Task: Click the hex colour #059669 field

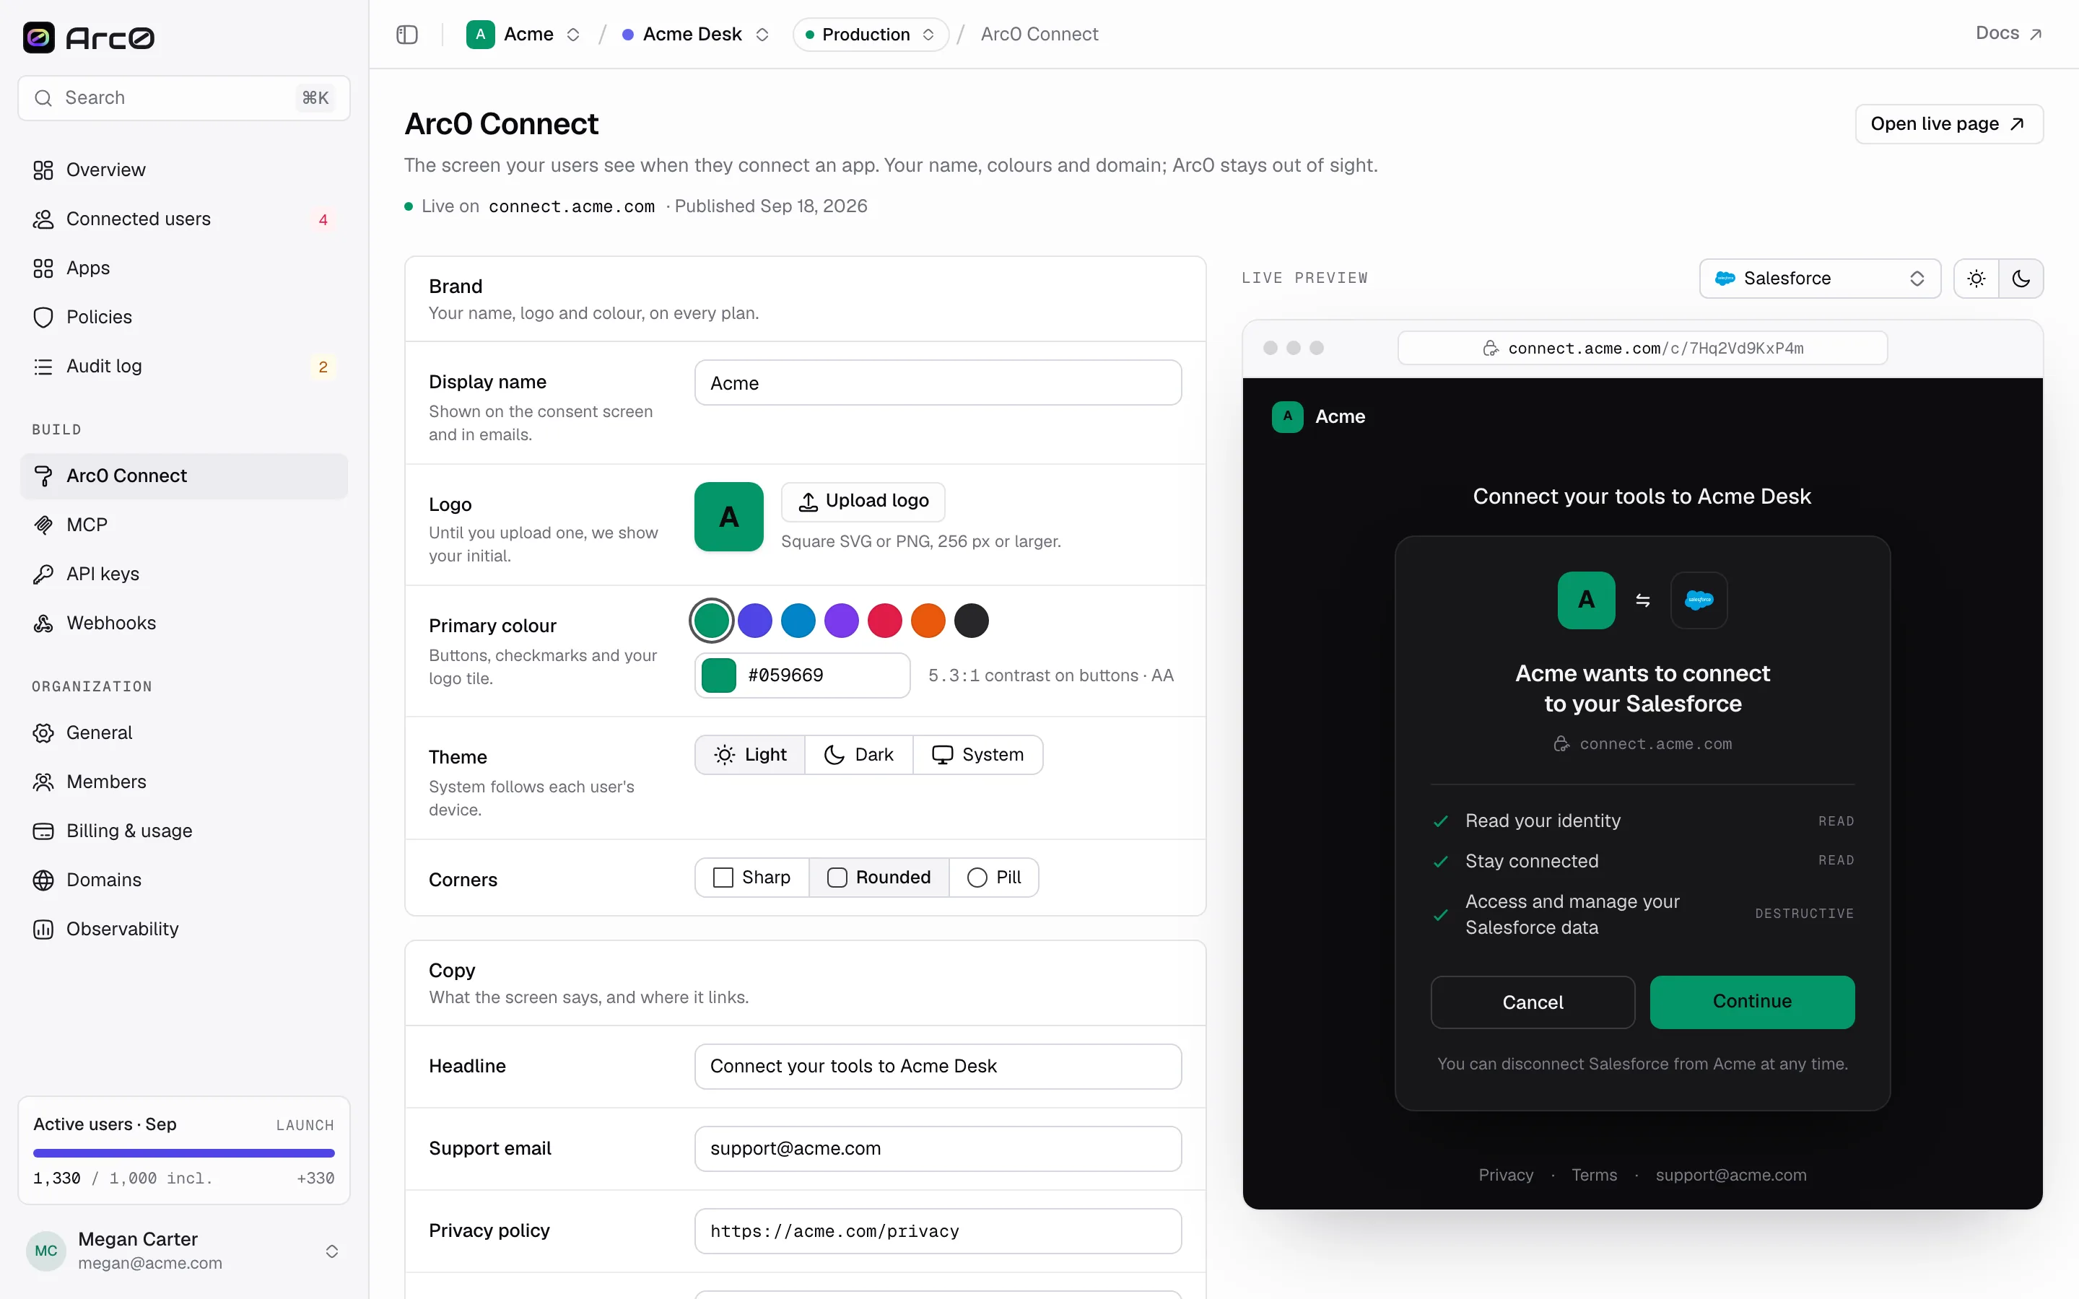Action: coord(801,675)
